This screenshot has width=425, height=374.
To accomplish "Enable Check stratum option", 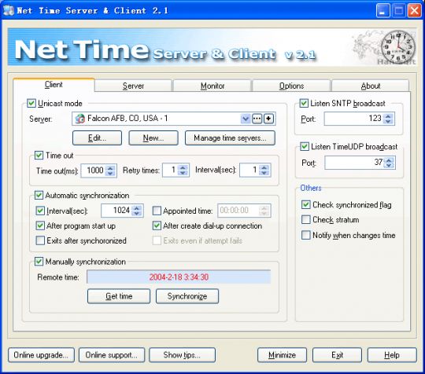I will (306, 219).
